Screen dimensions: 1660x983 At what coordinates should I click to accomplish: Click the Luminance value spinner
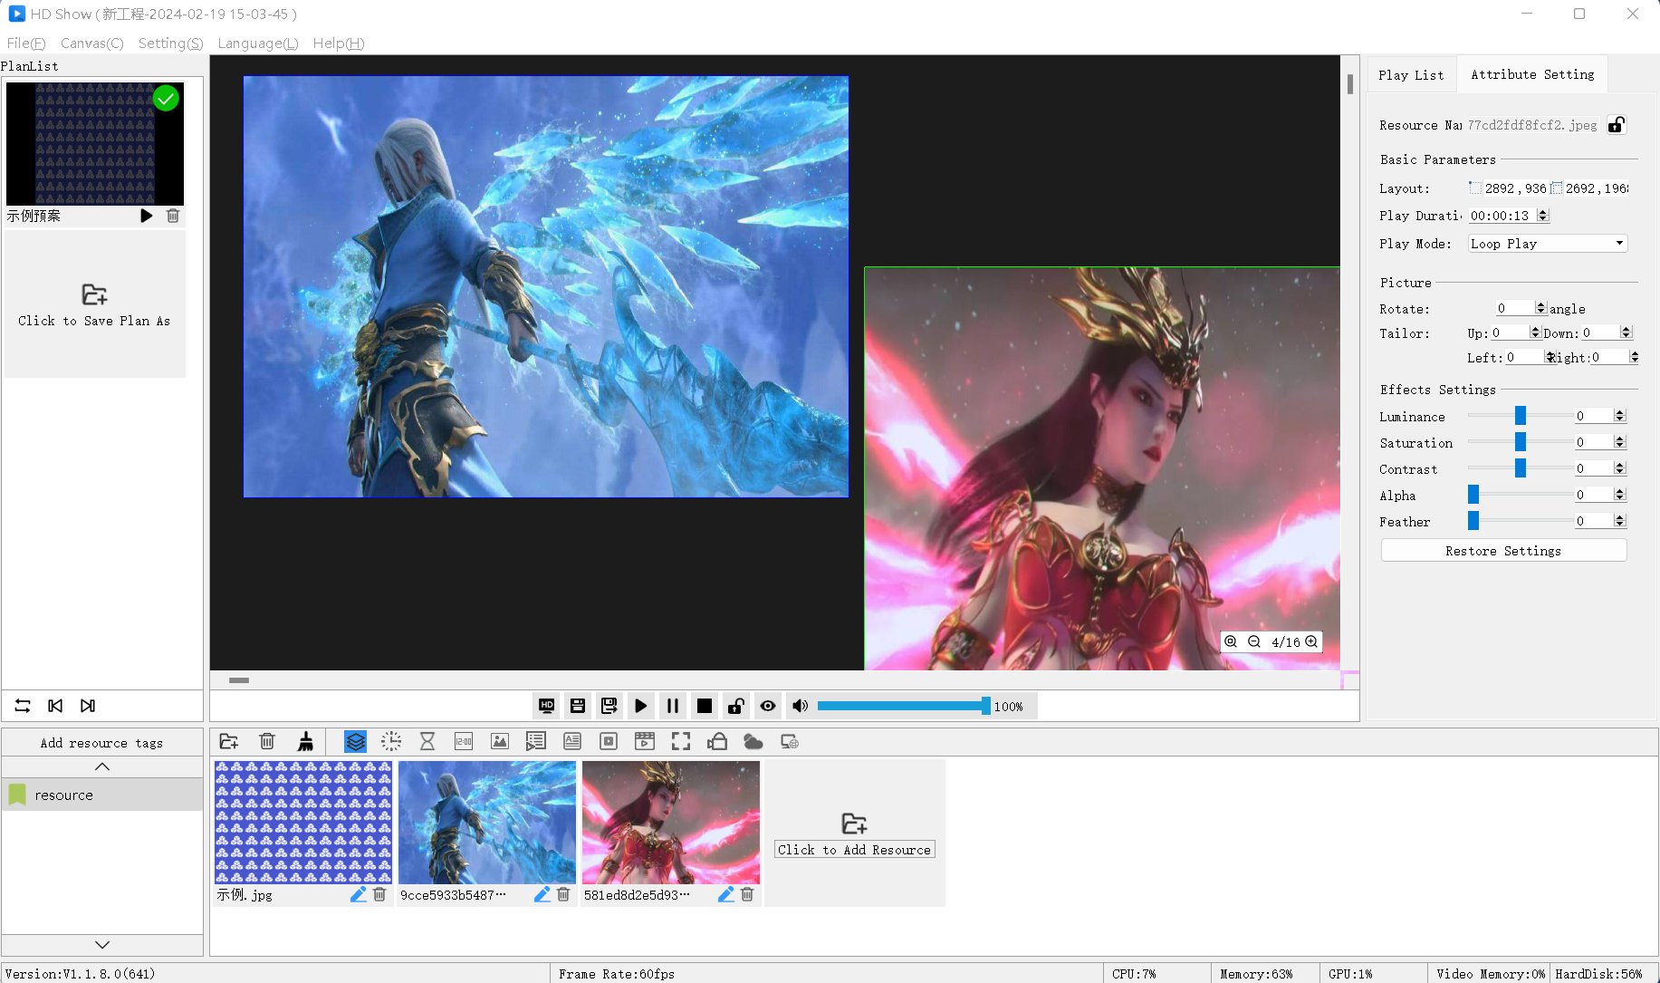(x=1600, y=416)
